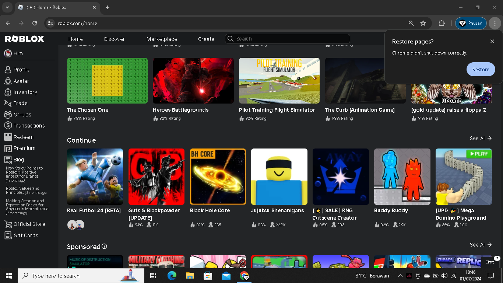Go to the Discover nav tab
The width and height of the screenshot is (503, 283).
115,39
